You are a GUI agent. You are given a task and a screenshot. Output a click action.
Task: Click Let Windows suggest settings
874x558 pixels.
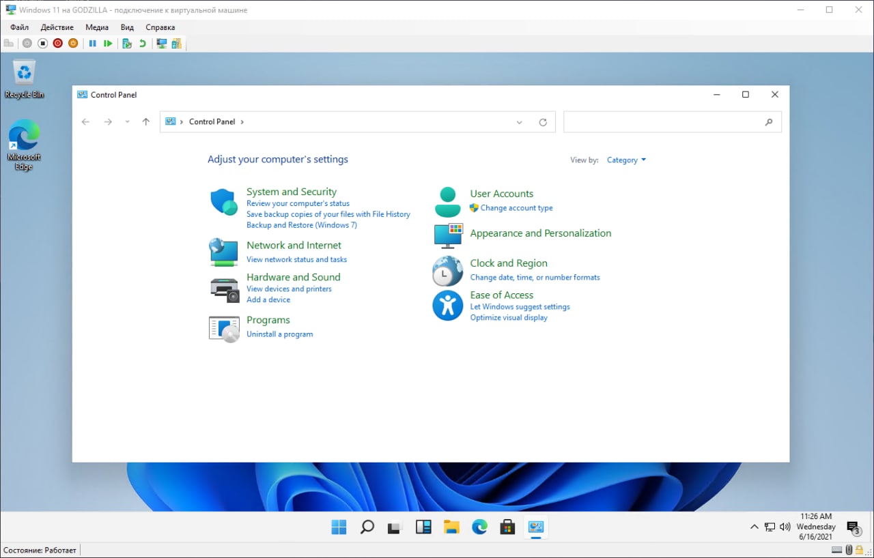click(x=520, y=307)
